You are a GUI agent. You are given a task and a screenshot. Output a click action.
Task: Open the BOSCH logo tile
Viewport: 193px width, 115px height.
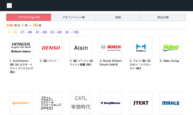pos(111,48)
